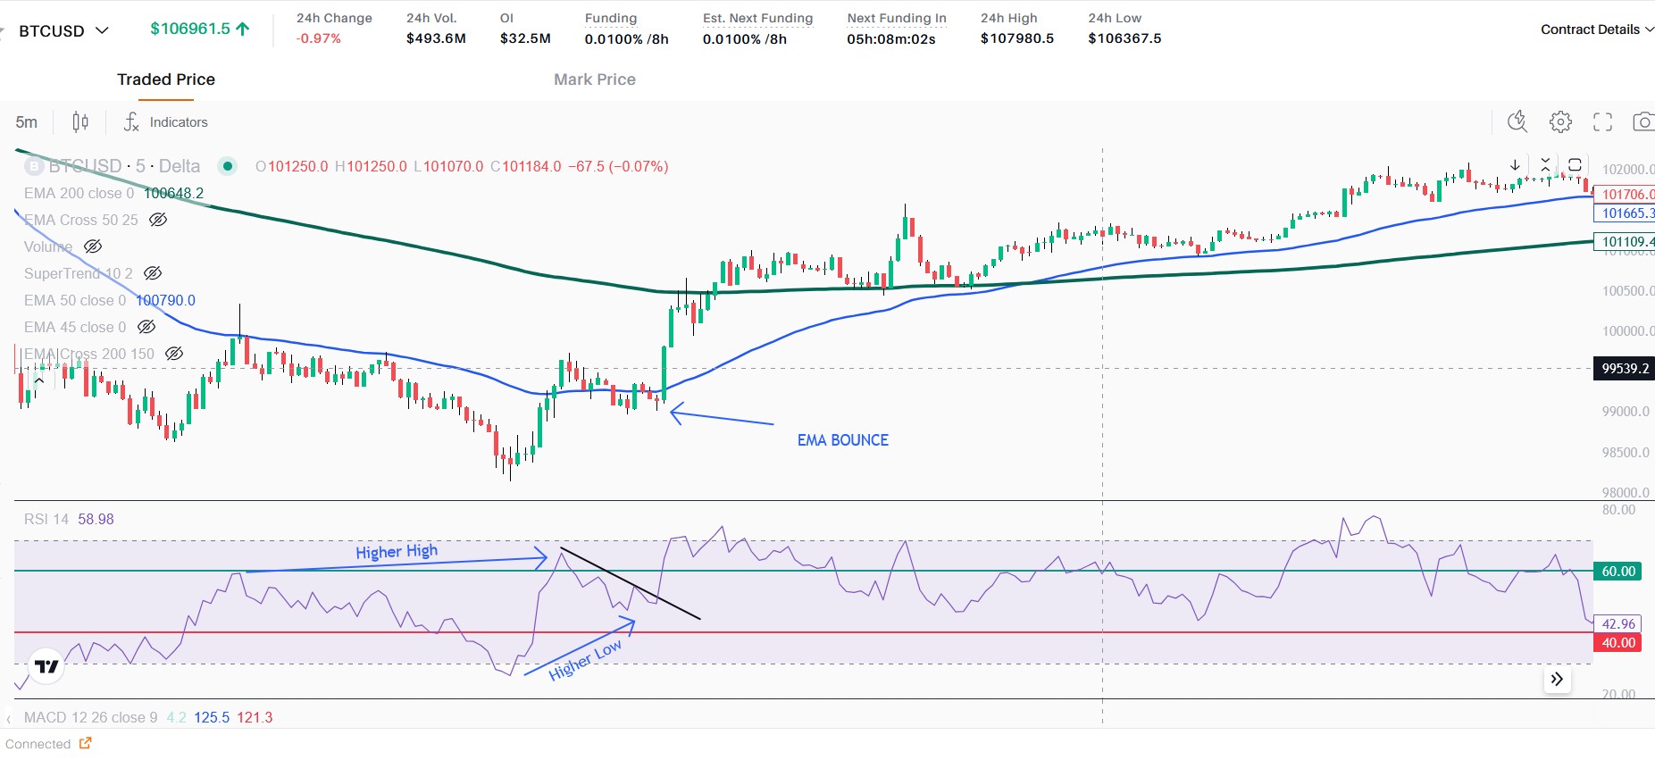Unhide the SuperTrend 10 2 indicator
The height and width of the screenshot is (760, 1655).
coord(153,273)
